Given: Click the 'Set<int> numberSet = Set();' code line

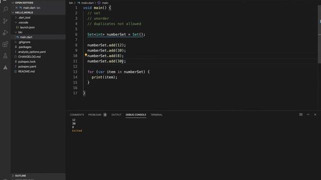Looking at the screenshot, I should 116,34.
